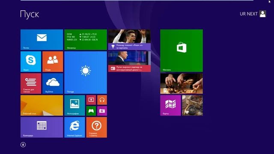274x154 pixels.
Task: Open the Skype tile
Action: coord(31,62)
